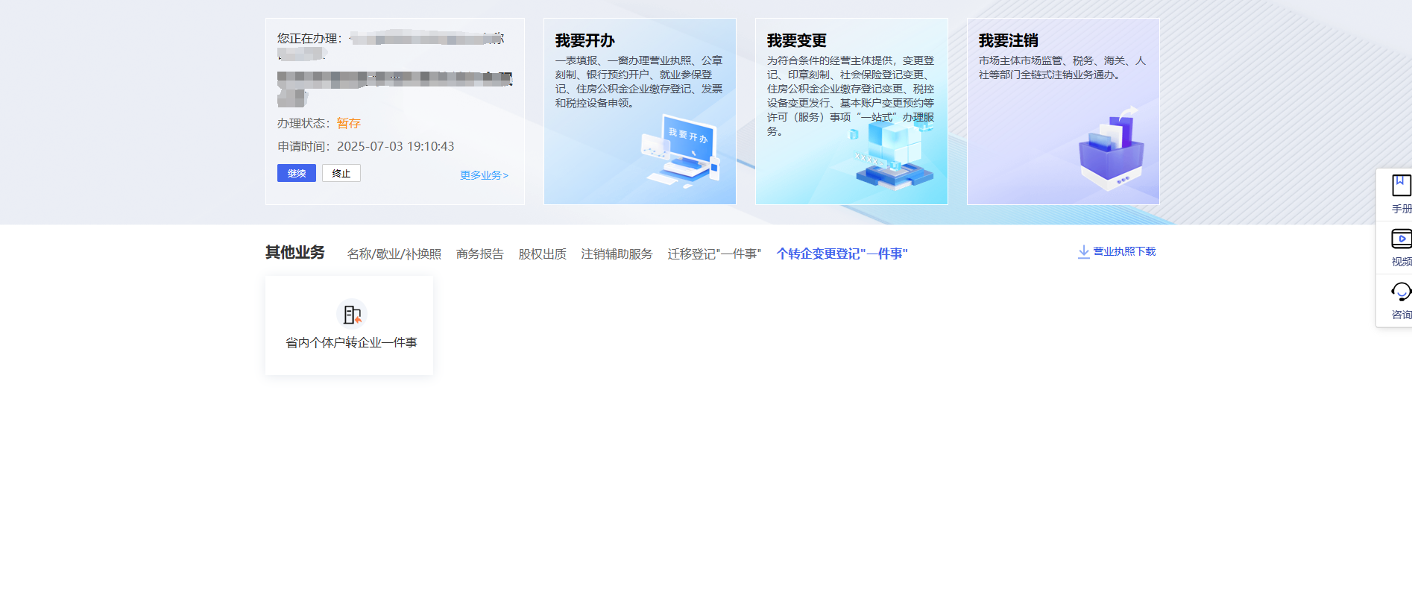1412x598 pixels.
Task: Open the 手册 manual icon
Action: (1400, 185)
